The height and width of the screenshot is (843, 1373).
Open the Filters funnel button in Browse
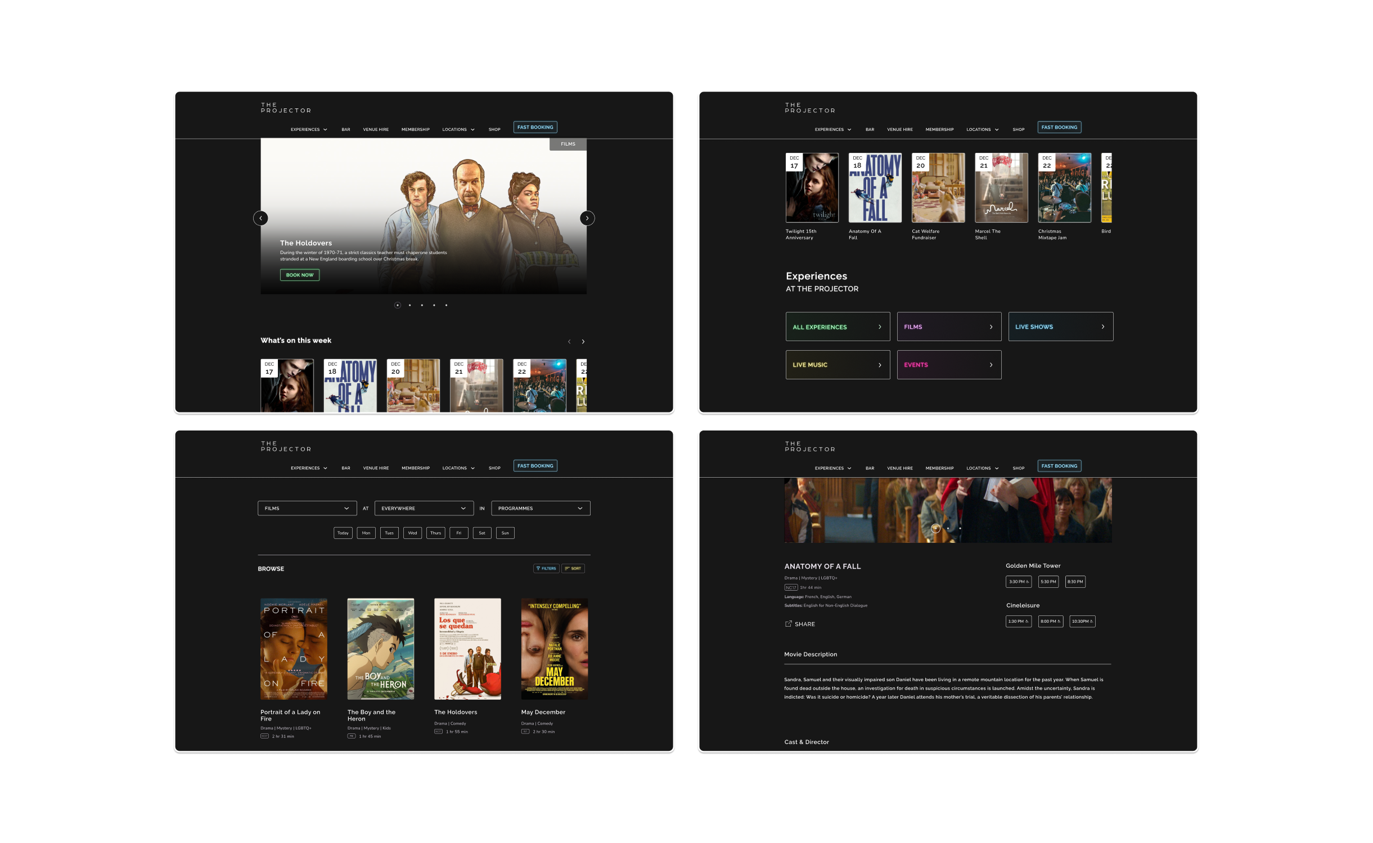point(546,568)
